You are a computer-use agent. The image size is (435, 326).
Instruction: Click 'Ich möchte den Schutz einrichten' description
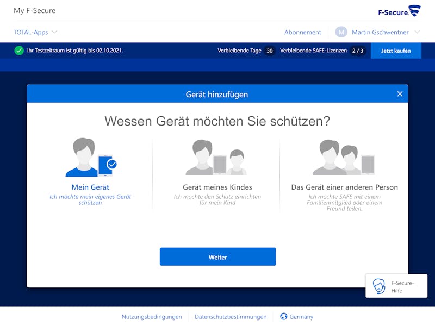[x=217, y=199]
